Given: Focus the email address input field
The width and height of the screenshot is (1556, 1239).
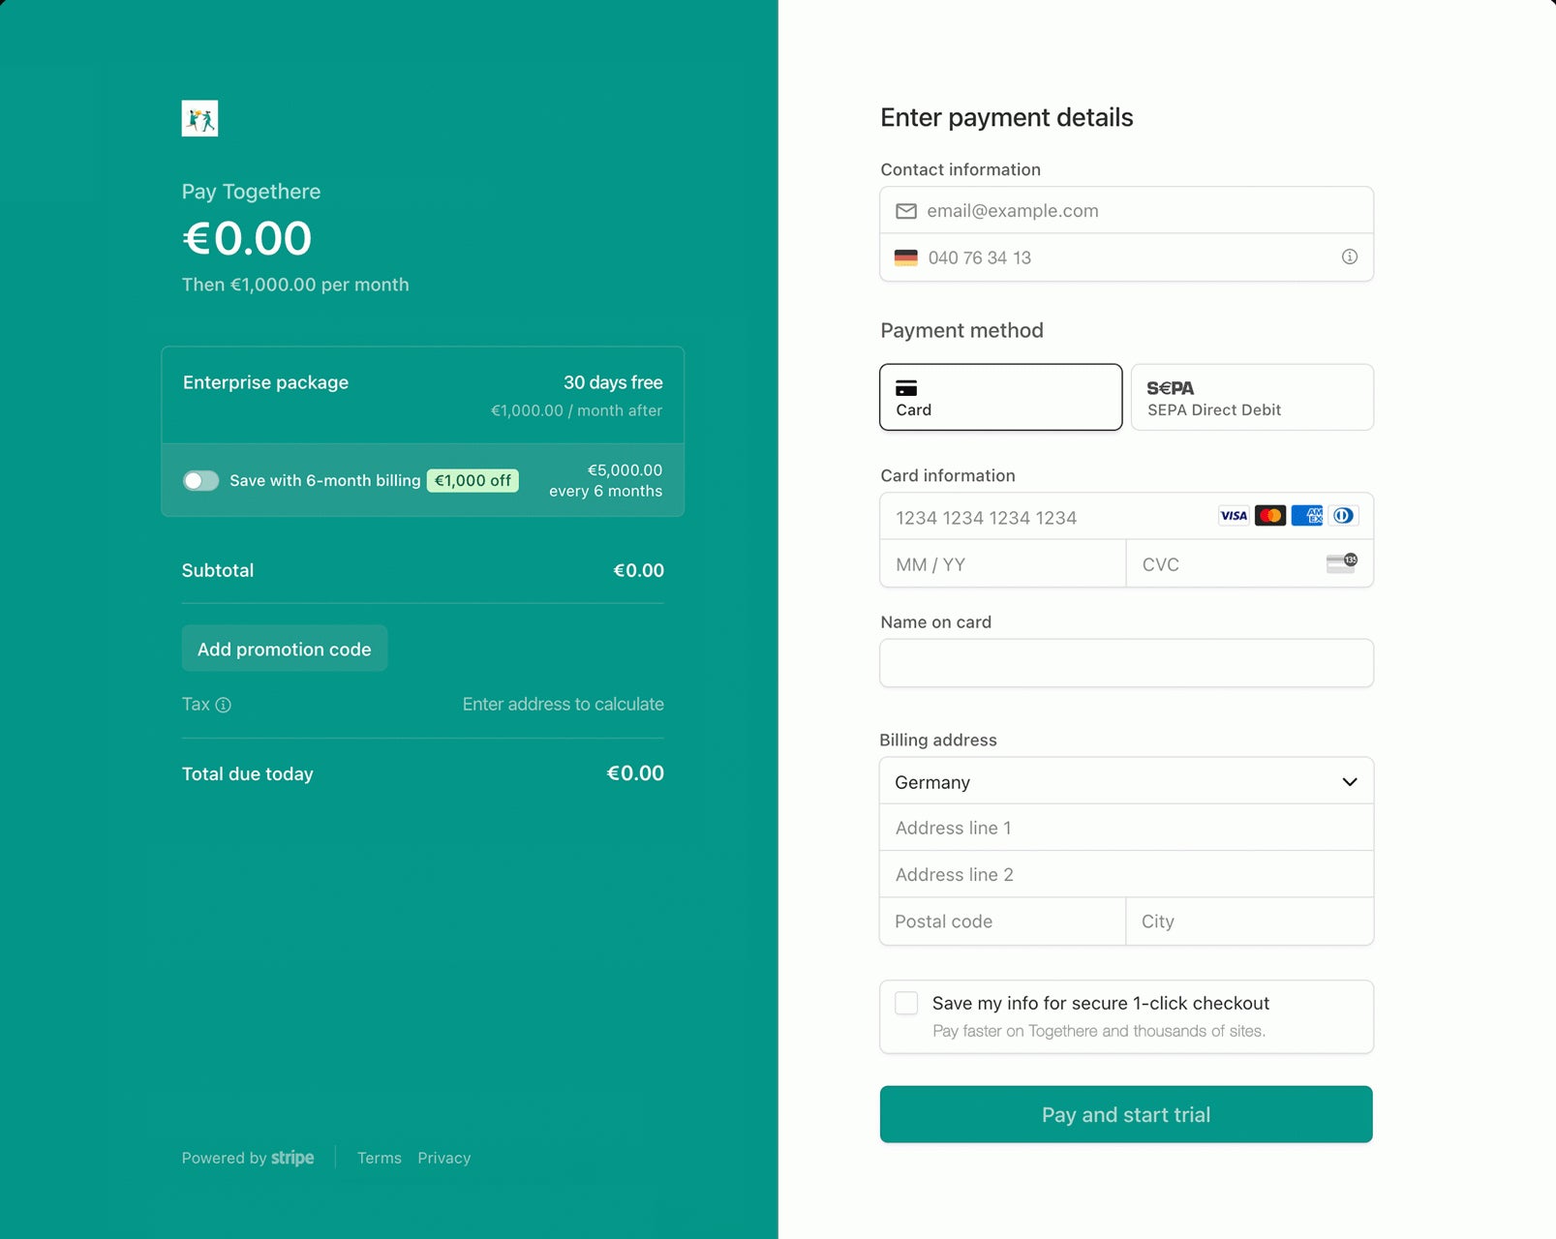Looking at the screenshot, I should pos(1133,210).
